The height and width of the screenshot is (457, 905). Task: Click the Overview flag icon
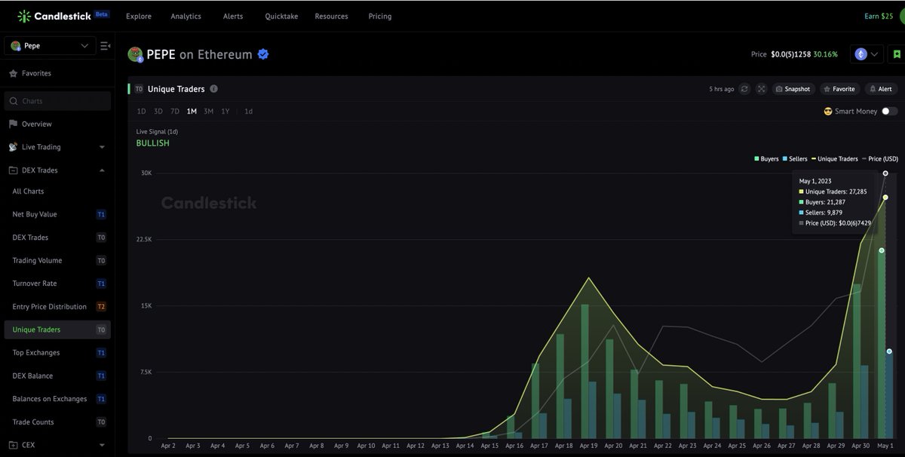click(13, 124)
